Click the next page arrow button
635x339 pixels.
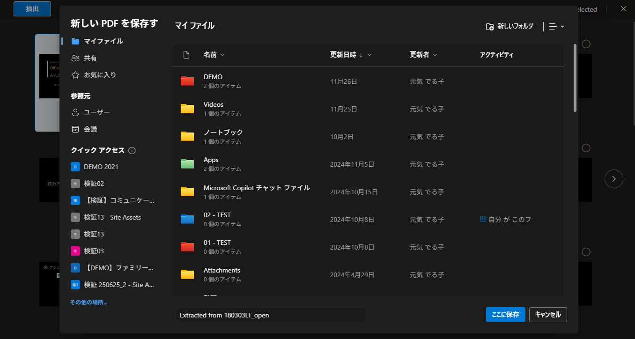coord(614,178)
